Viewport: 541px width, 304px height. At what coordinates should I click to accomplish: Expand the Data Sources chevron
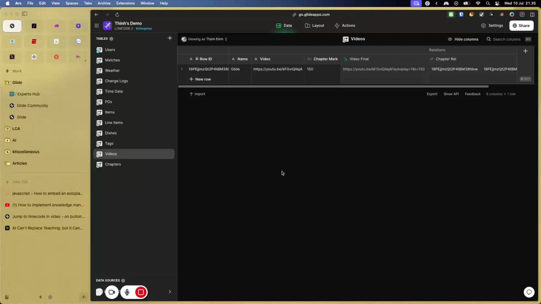[x=170, y=292]
